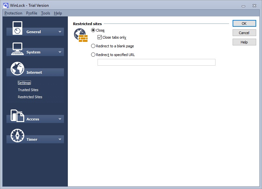Click the Access folder and file icon

[17, 116]
